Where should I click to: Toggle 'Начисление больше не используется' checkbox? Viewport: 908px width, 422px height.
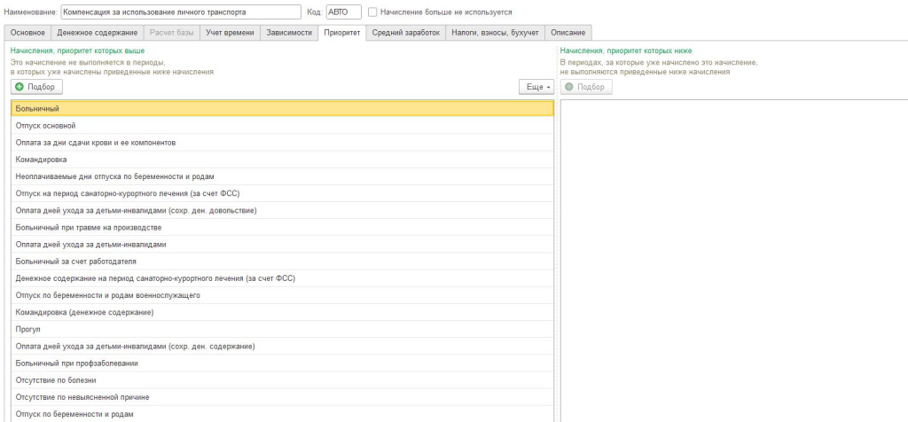372,12
